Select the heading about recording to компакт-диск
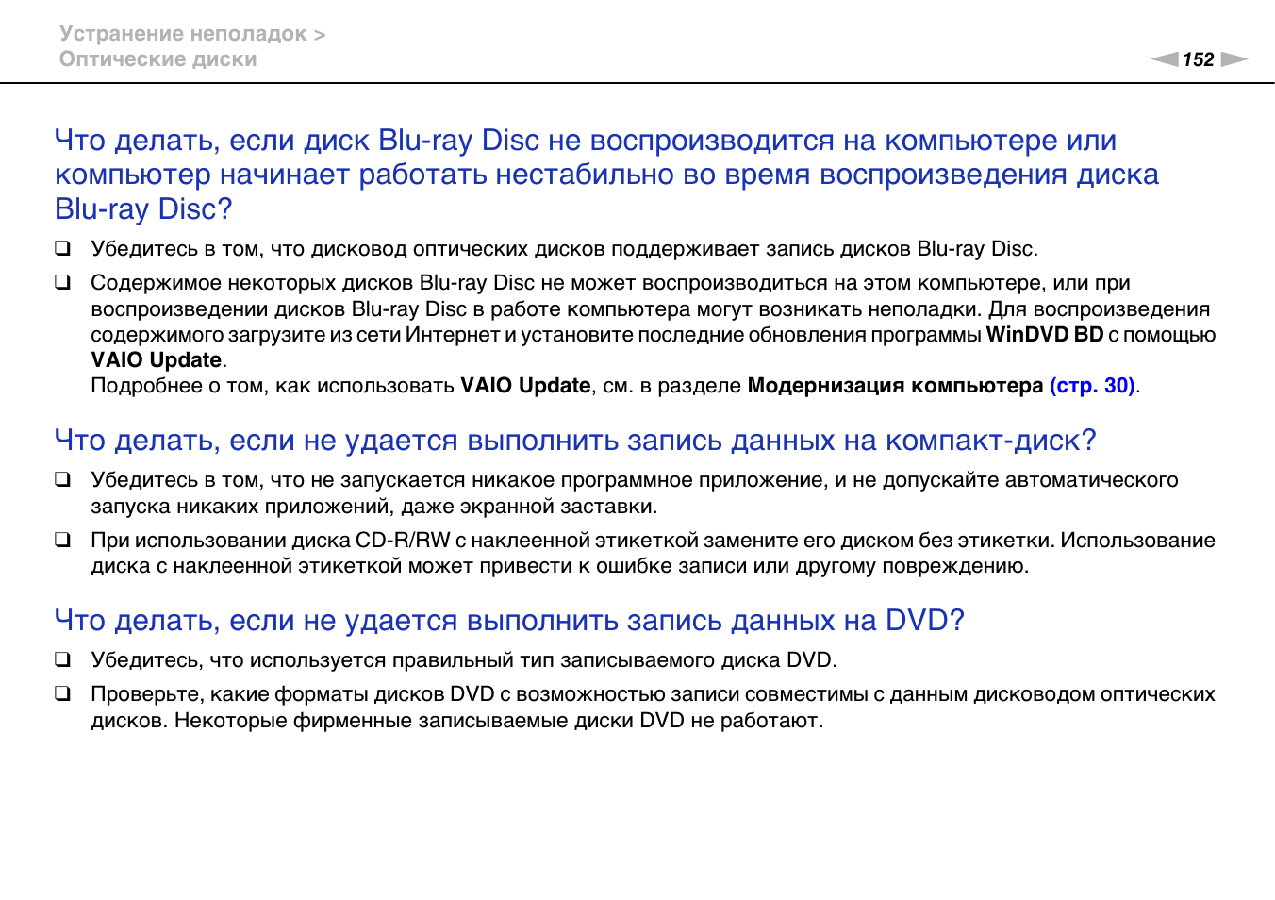Image resolution: width=1275 pixels, height=900 pixels. [x=574, y=441]
